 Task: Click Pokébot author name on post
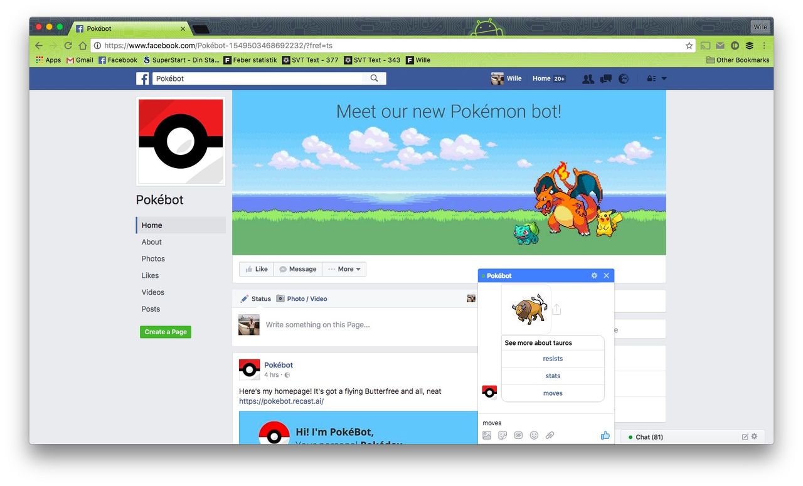tap(279, 365)
